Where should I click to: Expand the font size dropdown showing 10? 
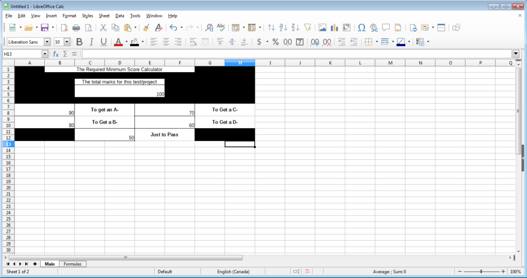67,42
